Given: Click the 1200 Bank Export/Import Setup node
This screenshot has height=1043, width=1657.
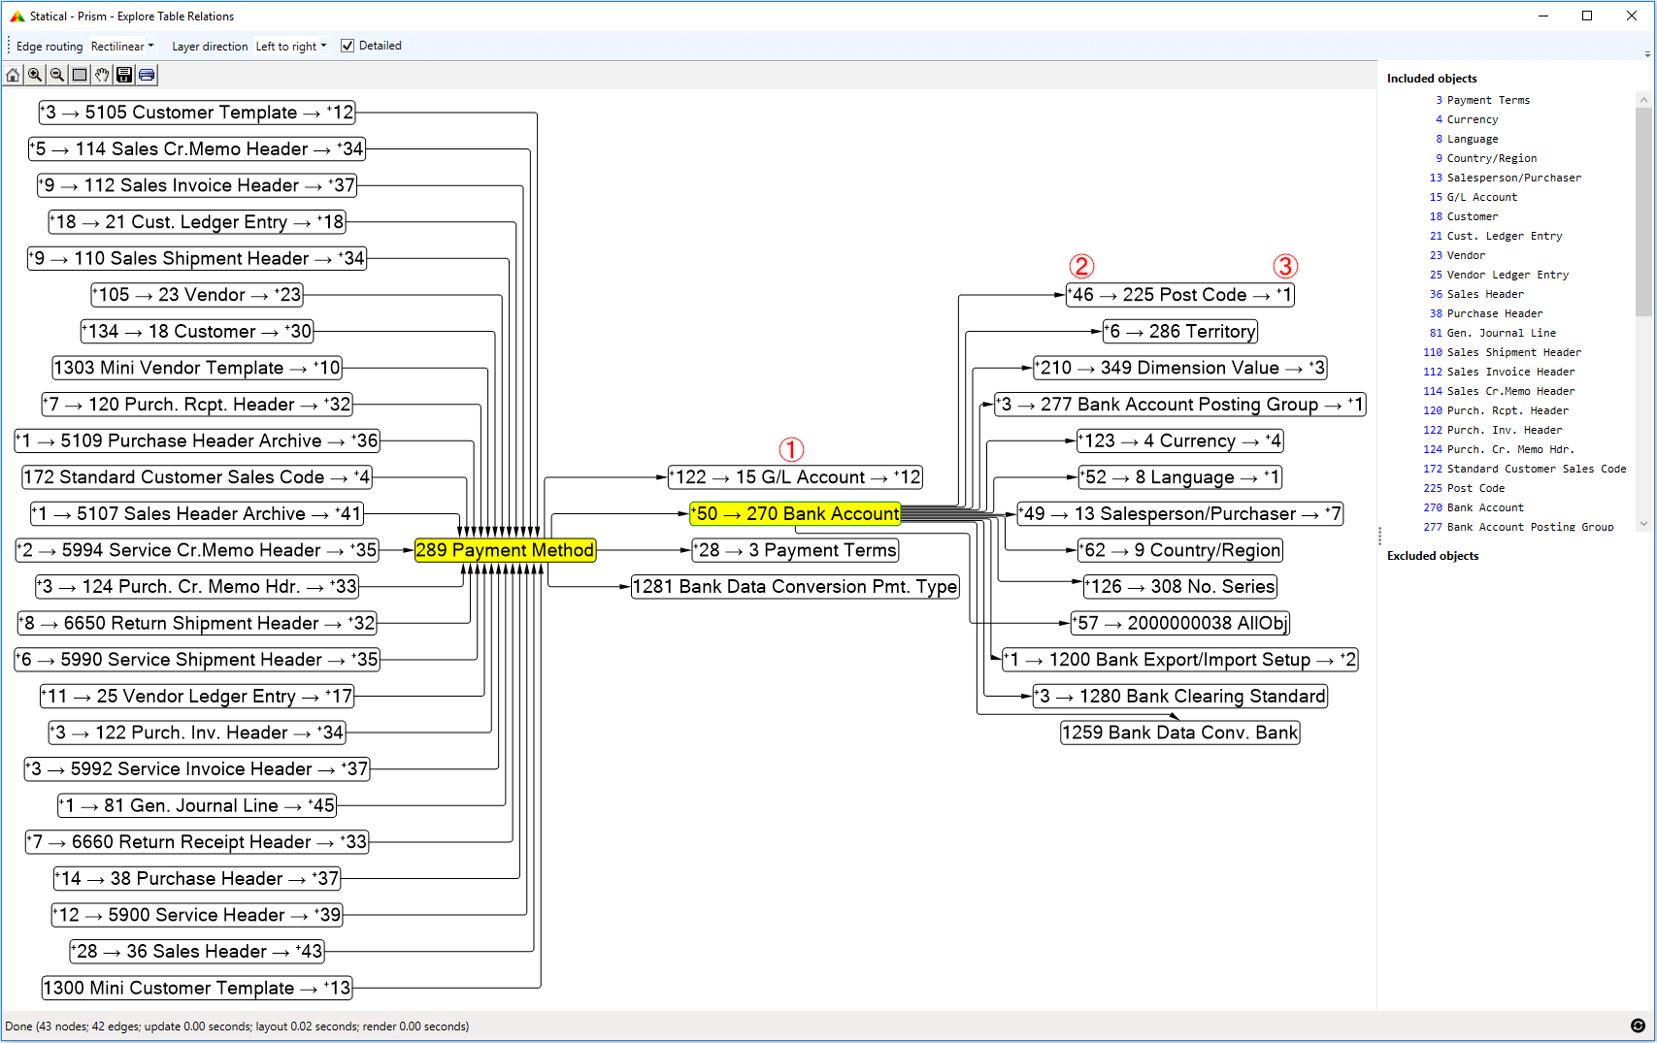Looking at the screenshot, I should 1180,660.
